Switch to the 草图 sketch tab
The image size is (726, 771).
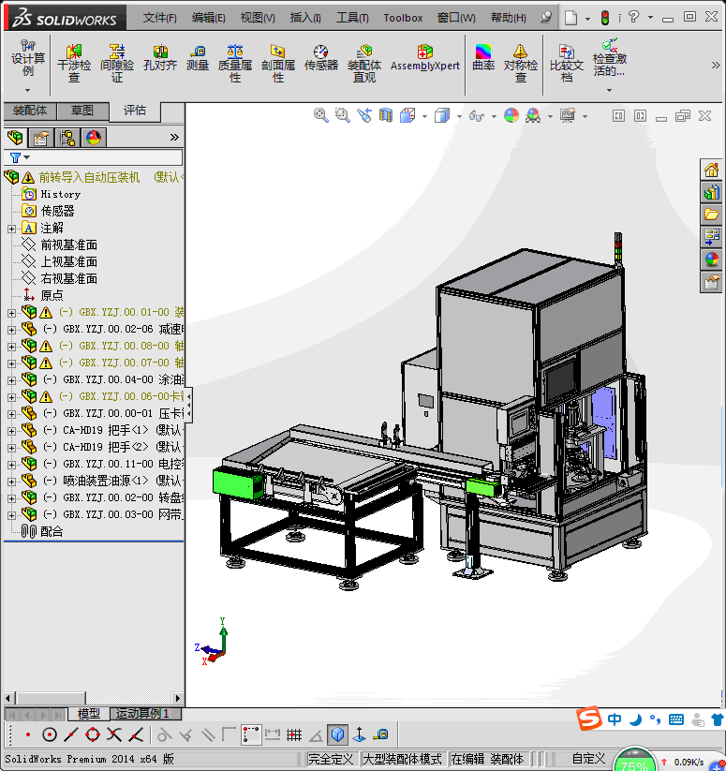(82, 111)
